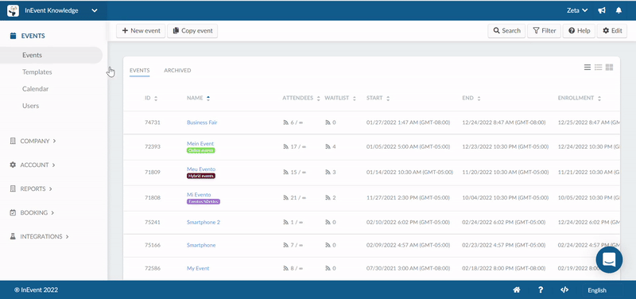Open the announcements megaphone icon
Screen dimensions: 636x299
point(602,10)
